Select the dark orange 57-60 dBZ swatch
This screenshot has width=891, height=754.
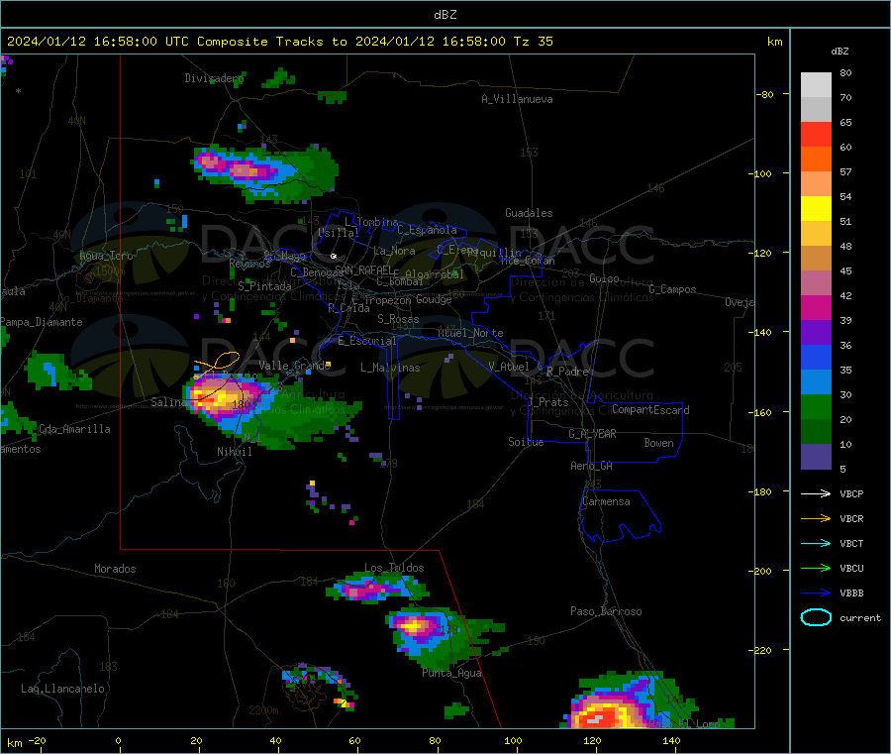816,160
